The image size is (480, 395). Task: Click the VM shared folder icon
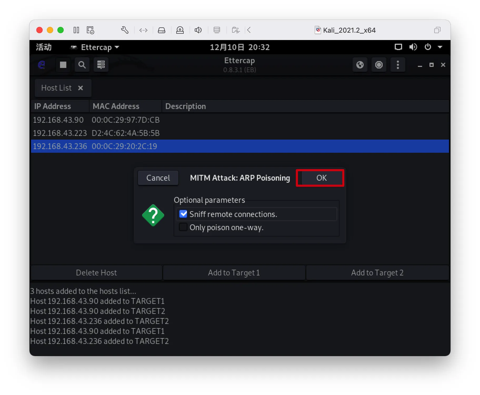pos(236,30)
